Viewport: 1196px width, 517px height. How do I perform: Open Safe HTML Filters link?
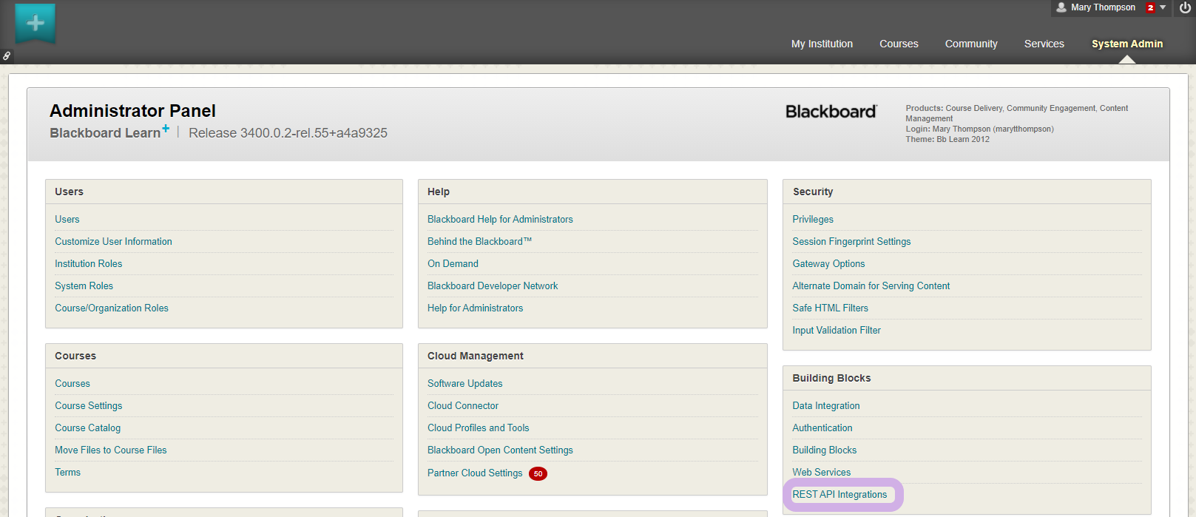(x=830, y=308)
